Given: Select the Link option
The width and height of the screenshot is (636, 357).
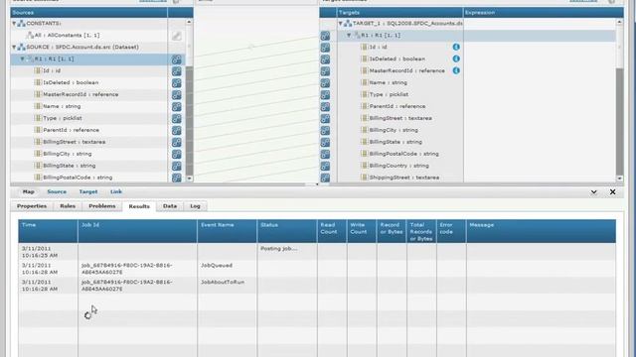Looking at the screenshot, I should pyautogui.click(x=116, y=191).
